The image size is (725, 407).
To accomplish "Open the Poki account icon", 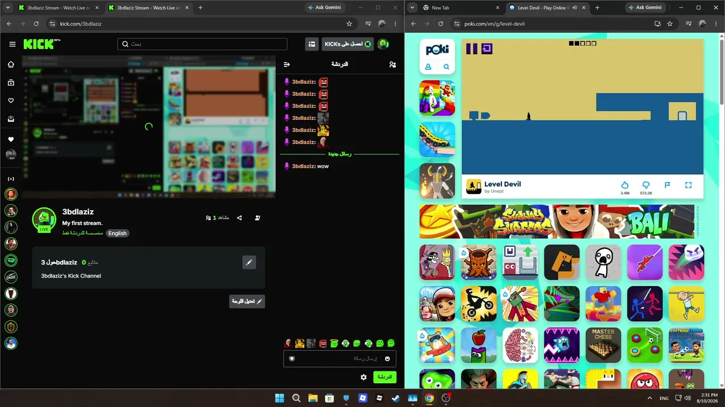I will (428, 67).
